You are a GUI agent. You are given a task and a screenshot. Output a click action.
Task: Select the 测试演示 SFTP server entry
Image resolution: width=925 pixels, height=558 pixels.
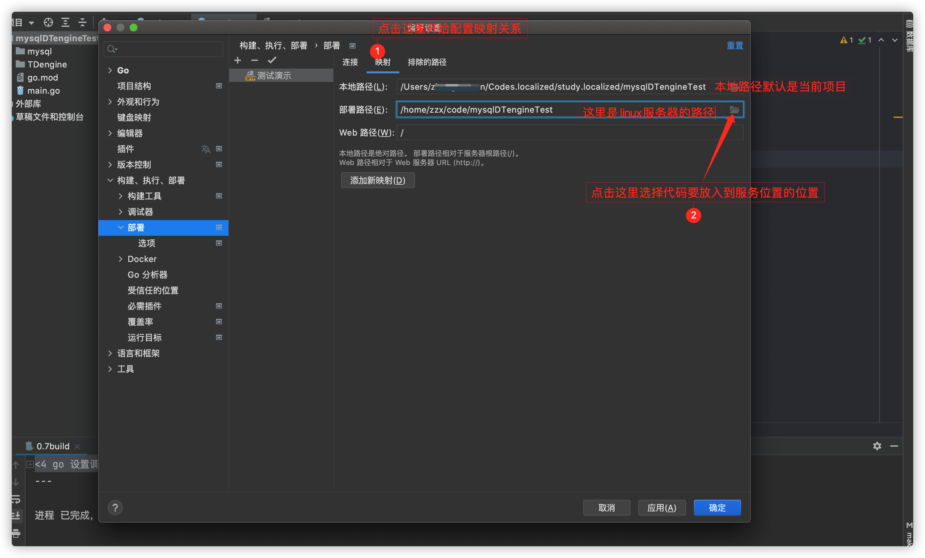(274, 75)
